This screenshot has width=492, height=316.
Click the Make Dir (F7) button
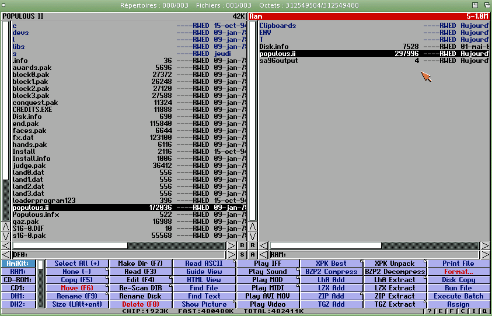click(x=141, y=264)
